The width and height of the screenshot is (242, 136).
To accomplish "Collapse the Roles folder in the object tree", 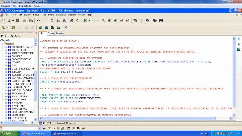I will tap(2, 44).
